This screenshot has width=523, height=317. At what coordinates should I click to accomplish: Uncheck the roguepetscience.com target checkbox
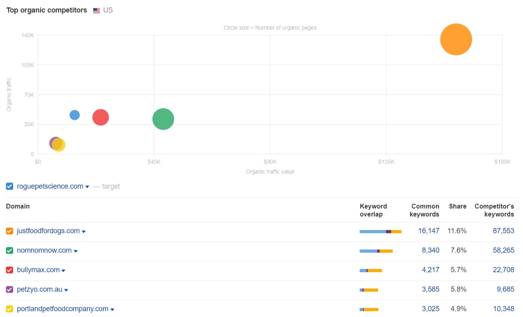coord(10,186)
